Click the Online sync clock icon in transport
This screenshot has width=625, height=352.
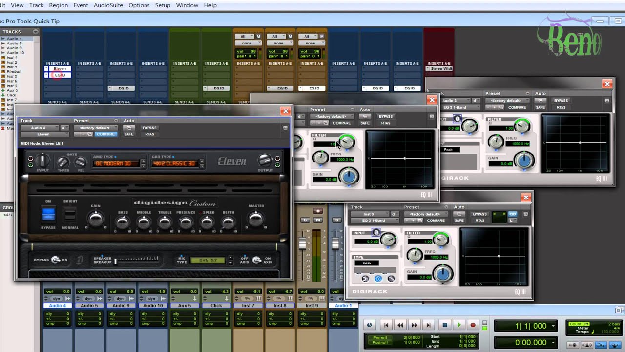(x=370, y=325)
